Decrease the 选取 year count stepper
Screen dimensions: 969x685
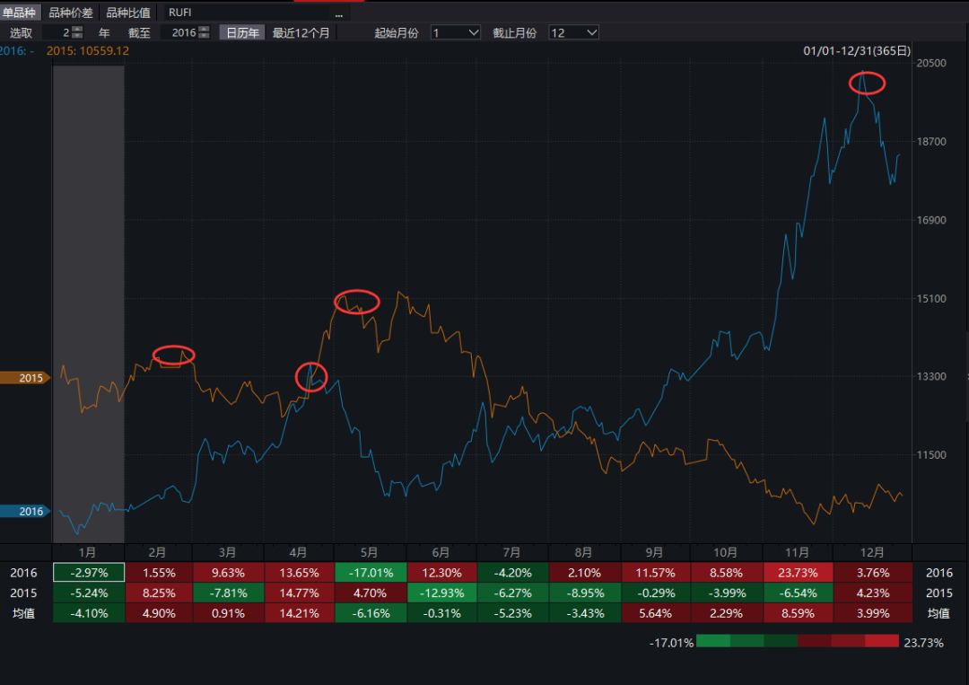pos(77,36)
